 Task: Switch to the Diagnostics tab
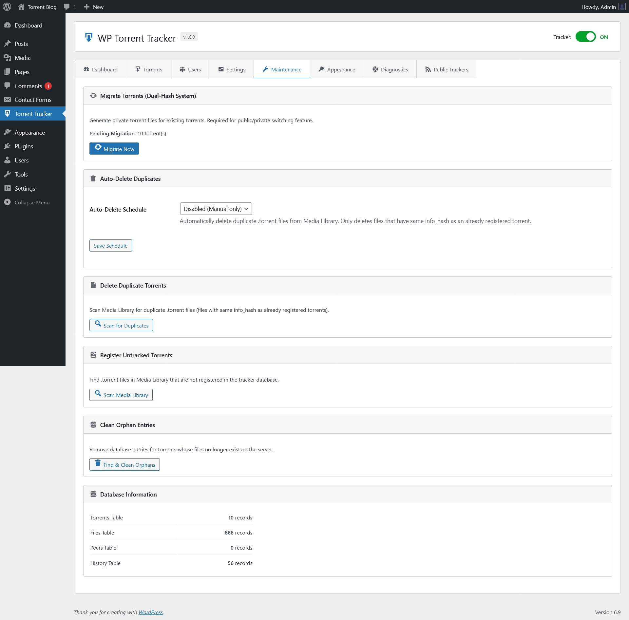coord(390,69)
